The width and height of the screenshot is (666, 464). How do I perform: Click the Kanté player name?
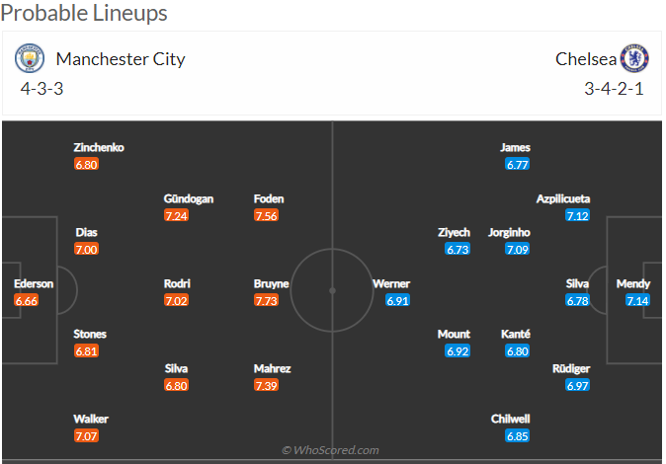tap(516, 334)
